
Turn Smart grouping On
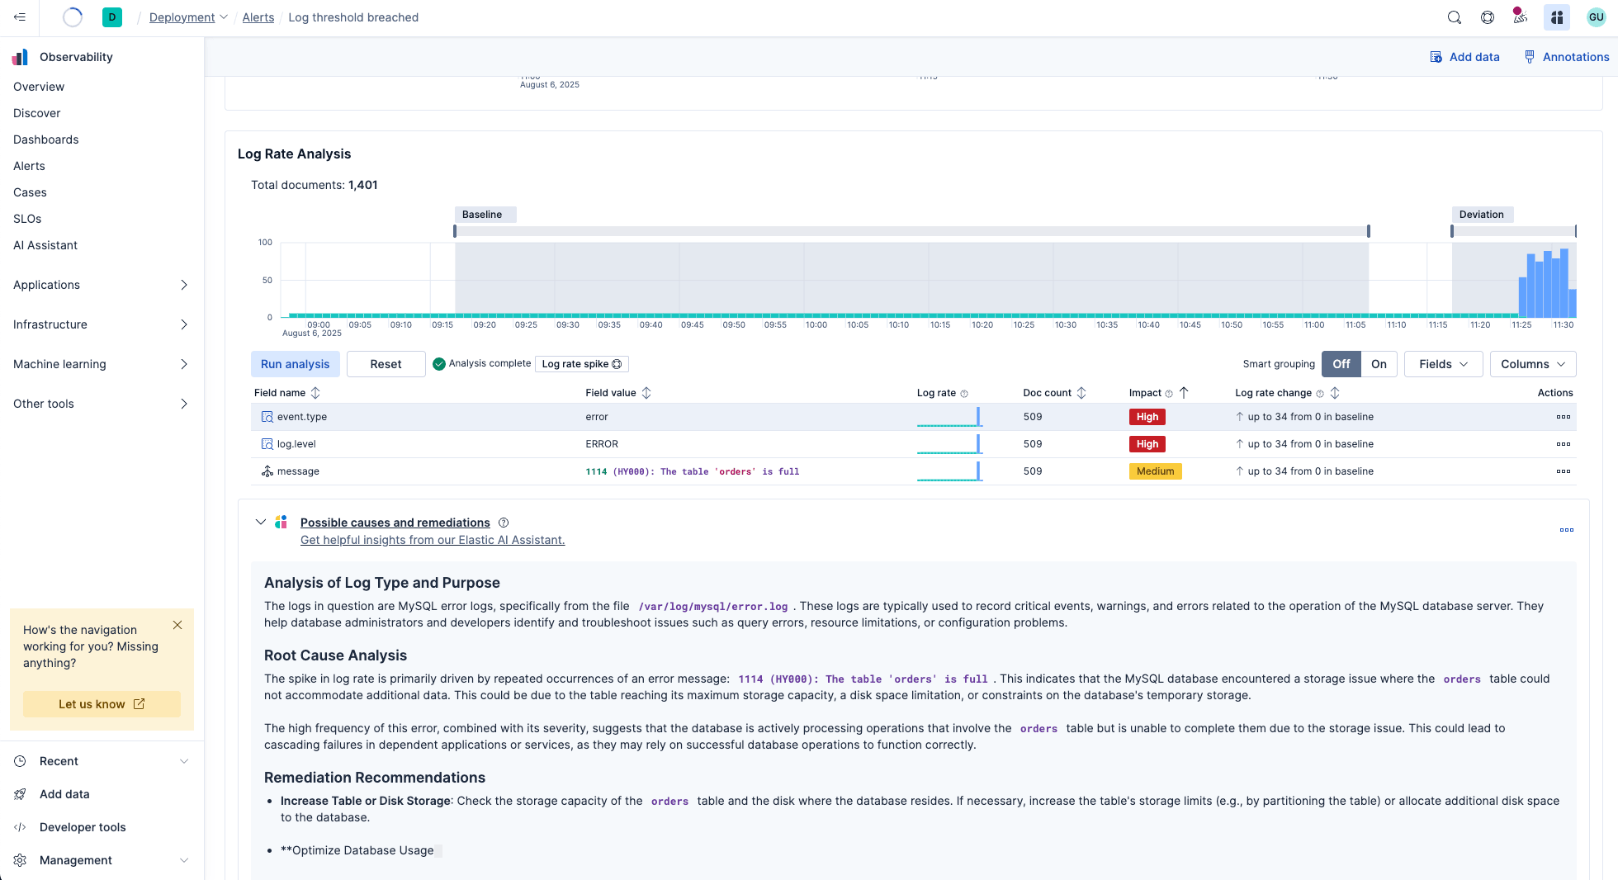[x=1379, y=364]
